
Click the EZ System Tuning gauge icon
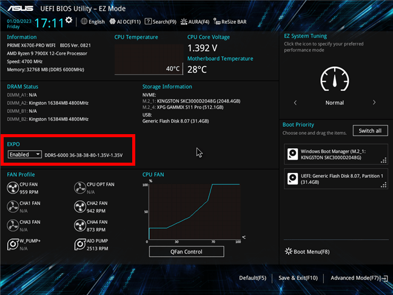(x=335, y=80)
